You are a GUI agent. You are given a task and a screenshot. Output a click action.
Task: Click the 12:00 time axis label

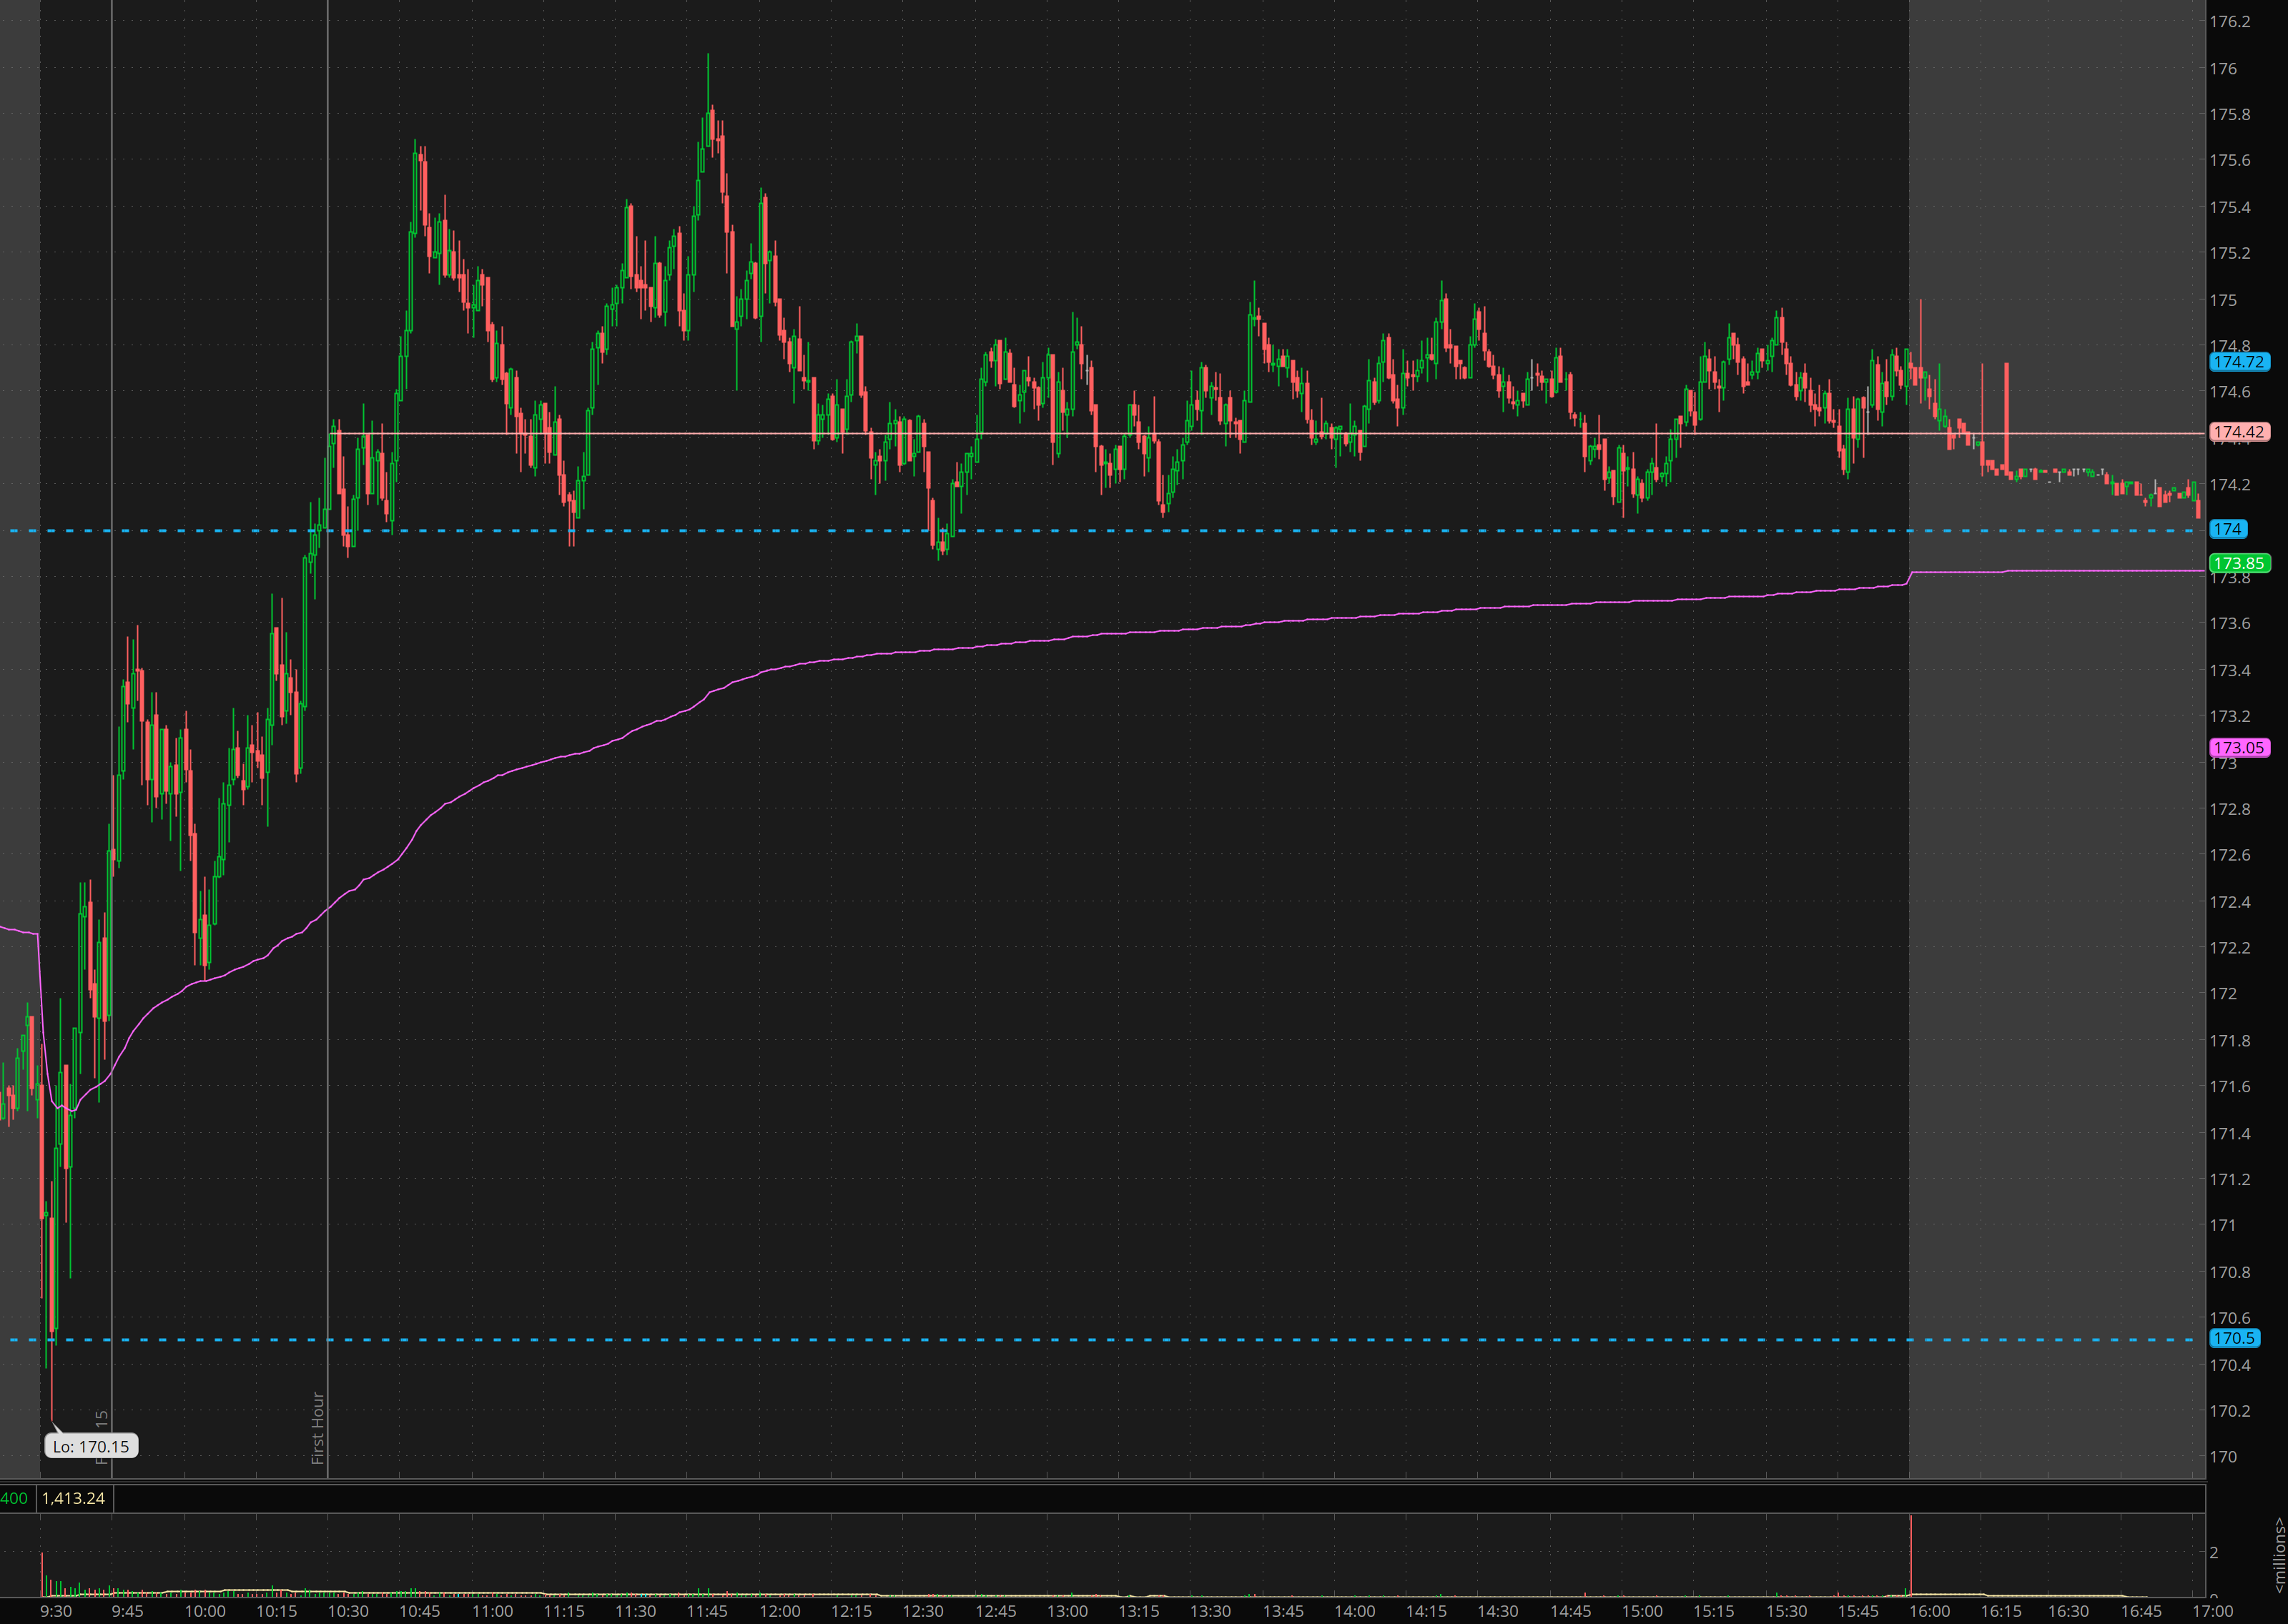pos(779,1611)
